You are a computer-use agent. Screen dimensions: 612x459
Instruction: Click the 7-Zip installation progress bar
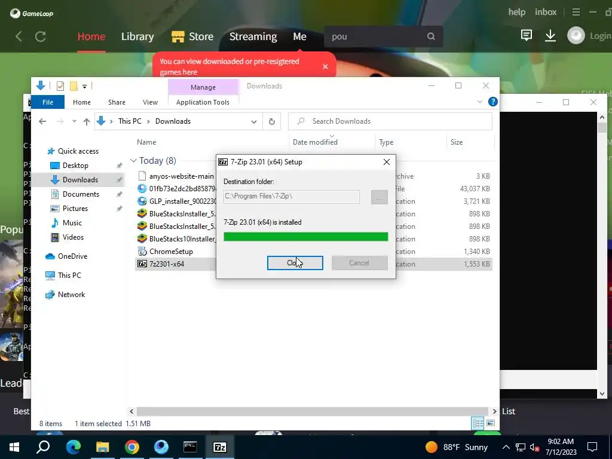305,237
